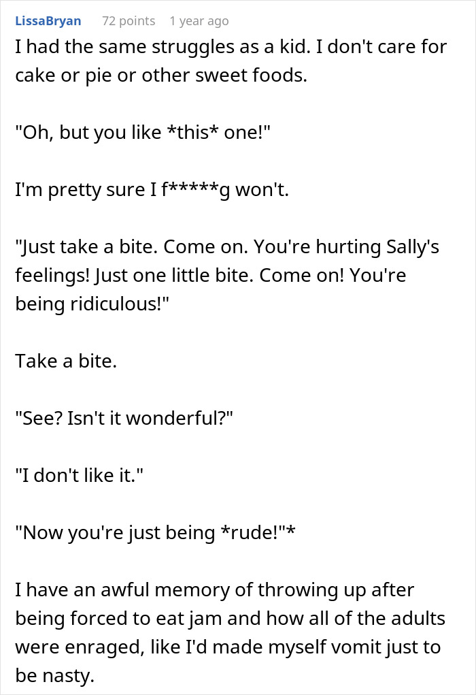
Task: Click the line 'I'm pretty sure I f*****g won't'
Action: point(152,190)
